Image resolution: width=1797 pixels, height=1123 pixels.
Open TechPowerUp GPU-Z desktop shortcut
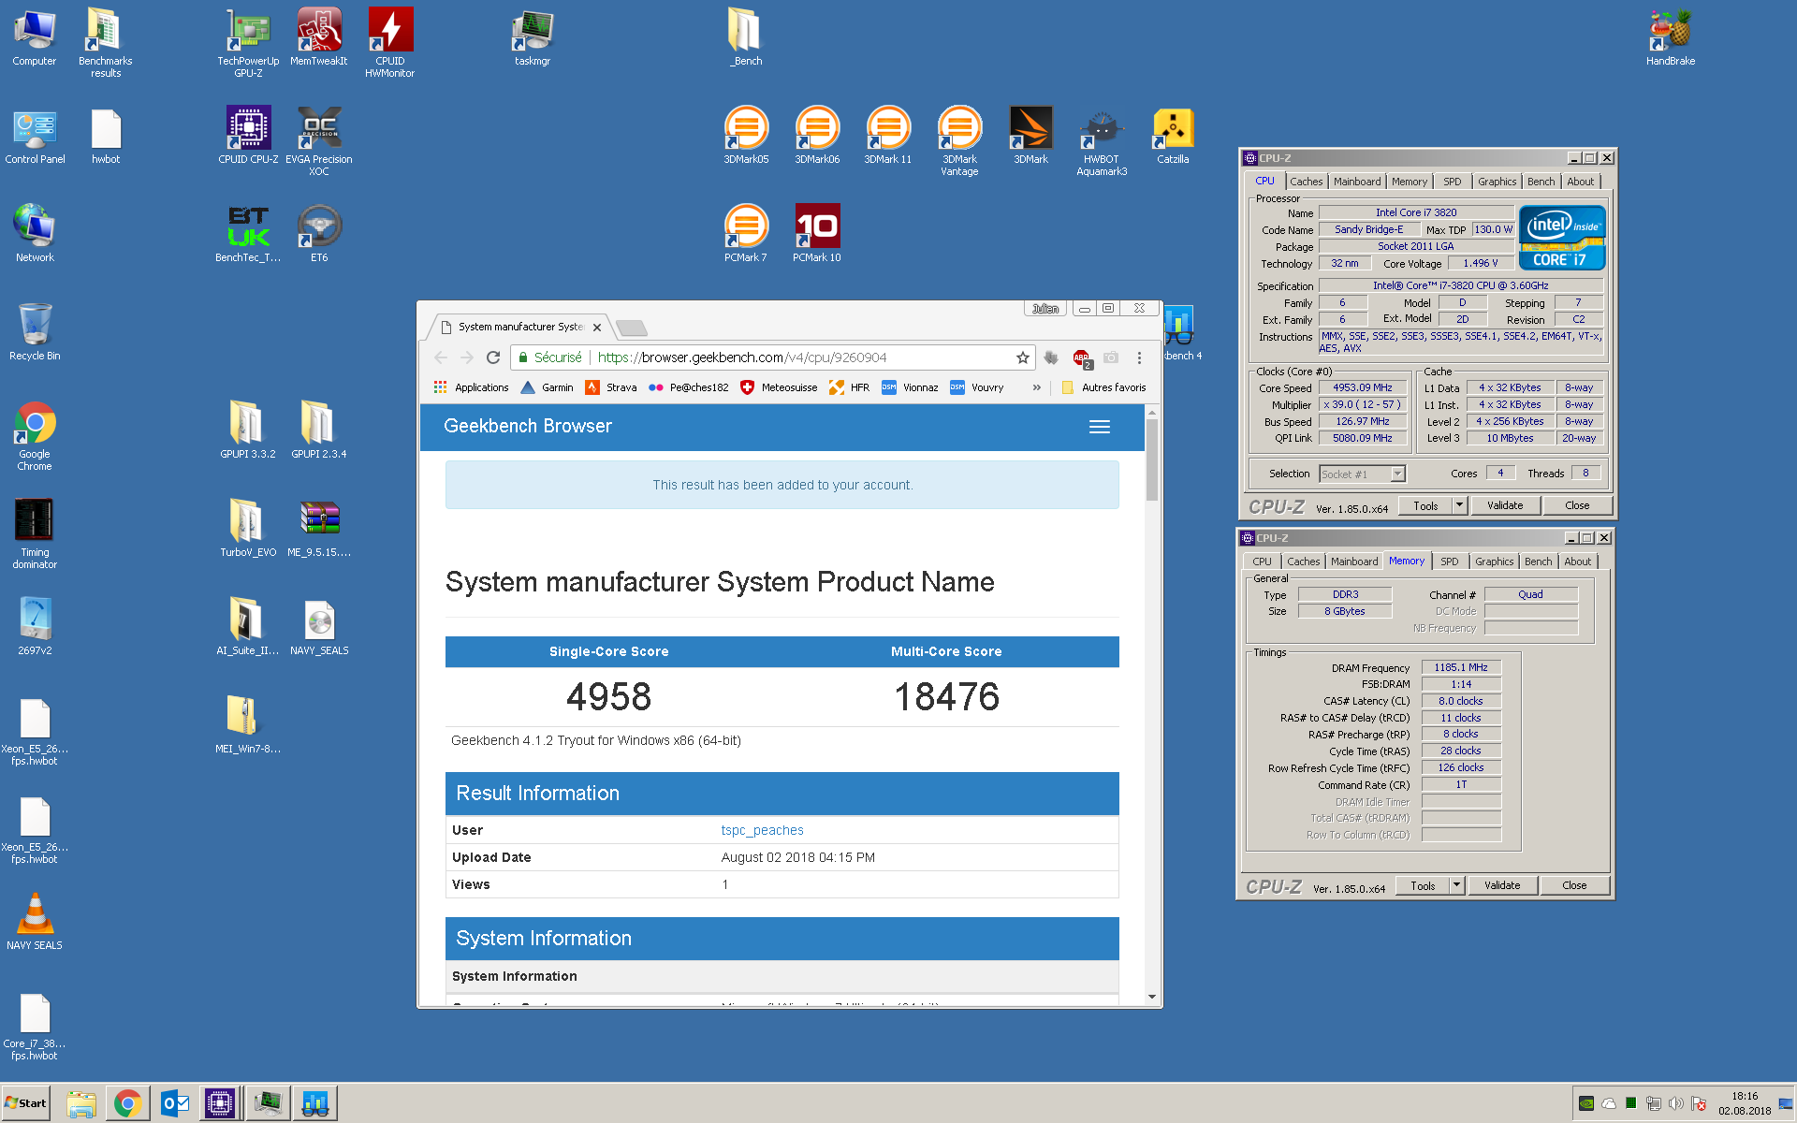(248, 42)
